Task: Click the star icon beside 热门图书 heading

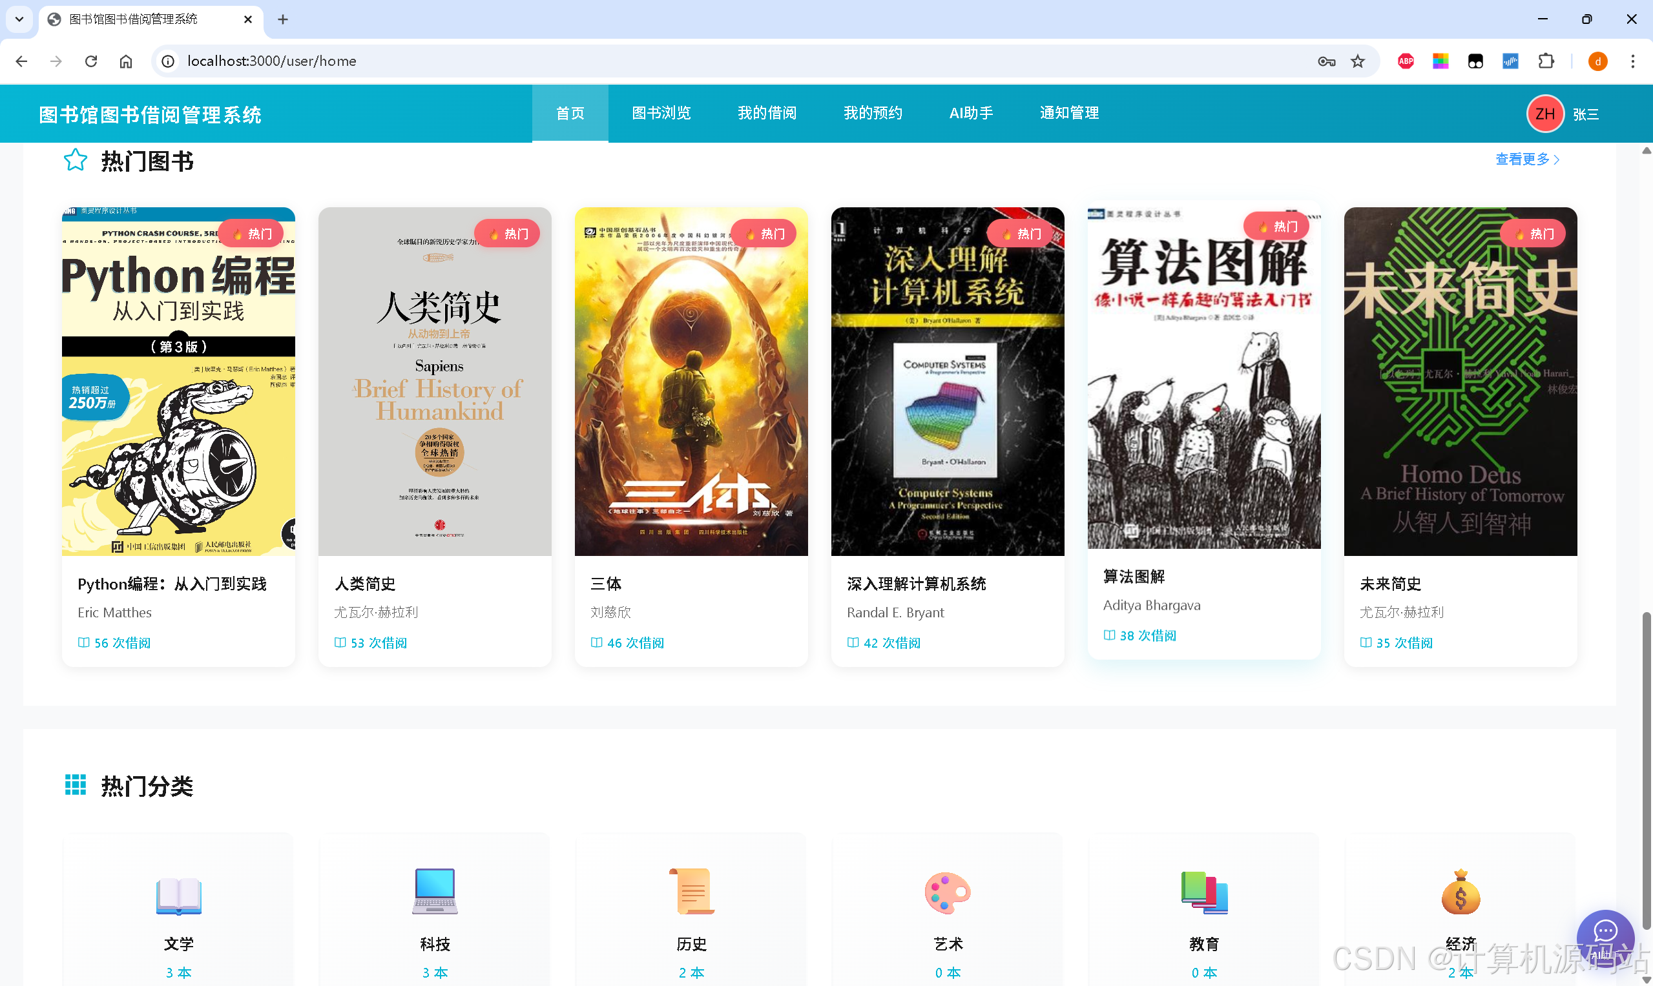Action: pyautogui.click(x=76, y=160)
